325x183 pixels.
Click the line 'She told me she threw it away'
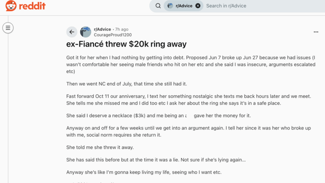point(100,148)
